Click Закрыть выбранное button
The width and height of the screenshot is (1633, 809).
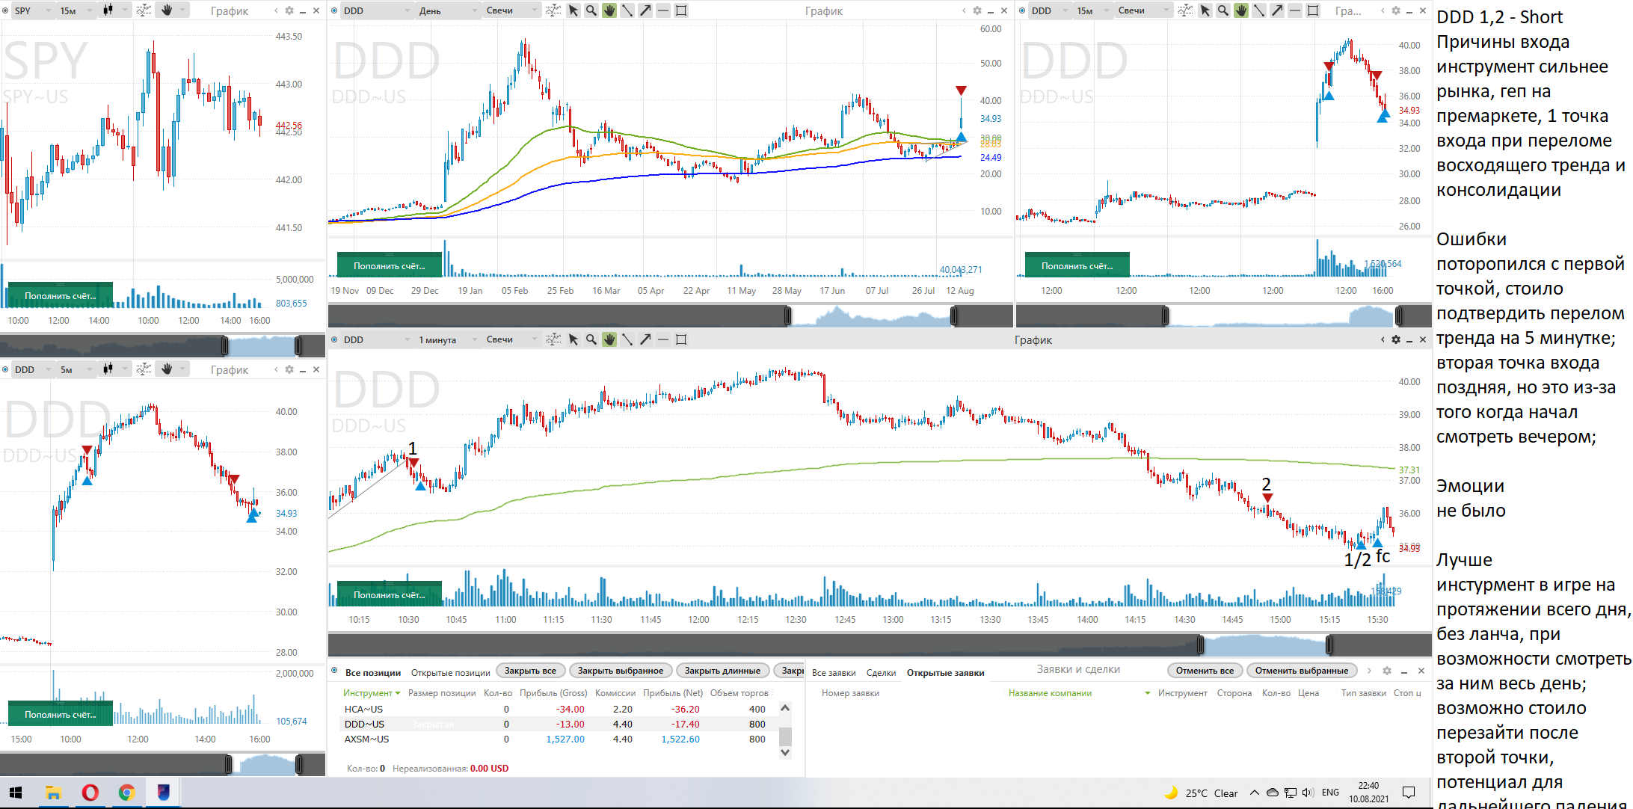tap(621, 671)
